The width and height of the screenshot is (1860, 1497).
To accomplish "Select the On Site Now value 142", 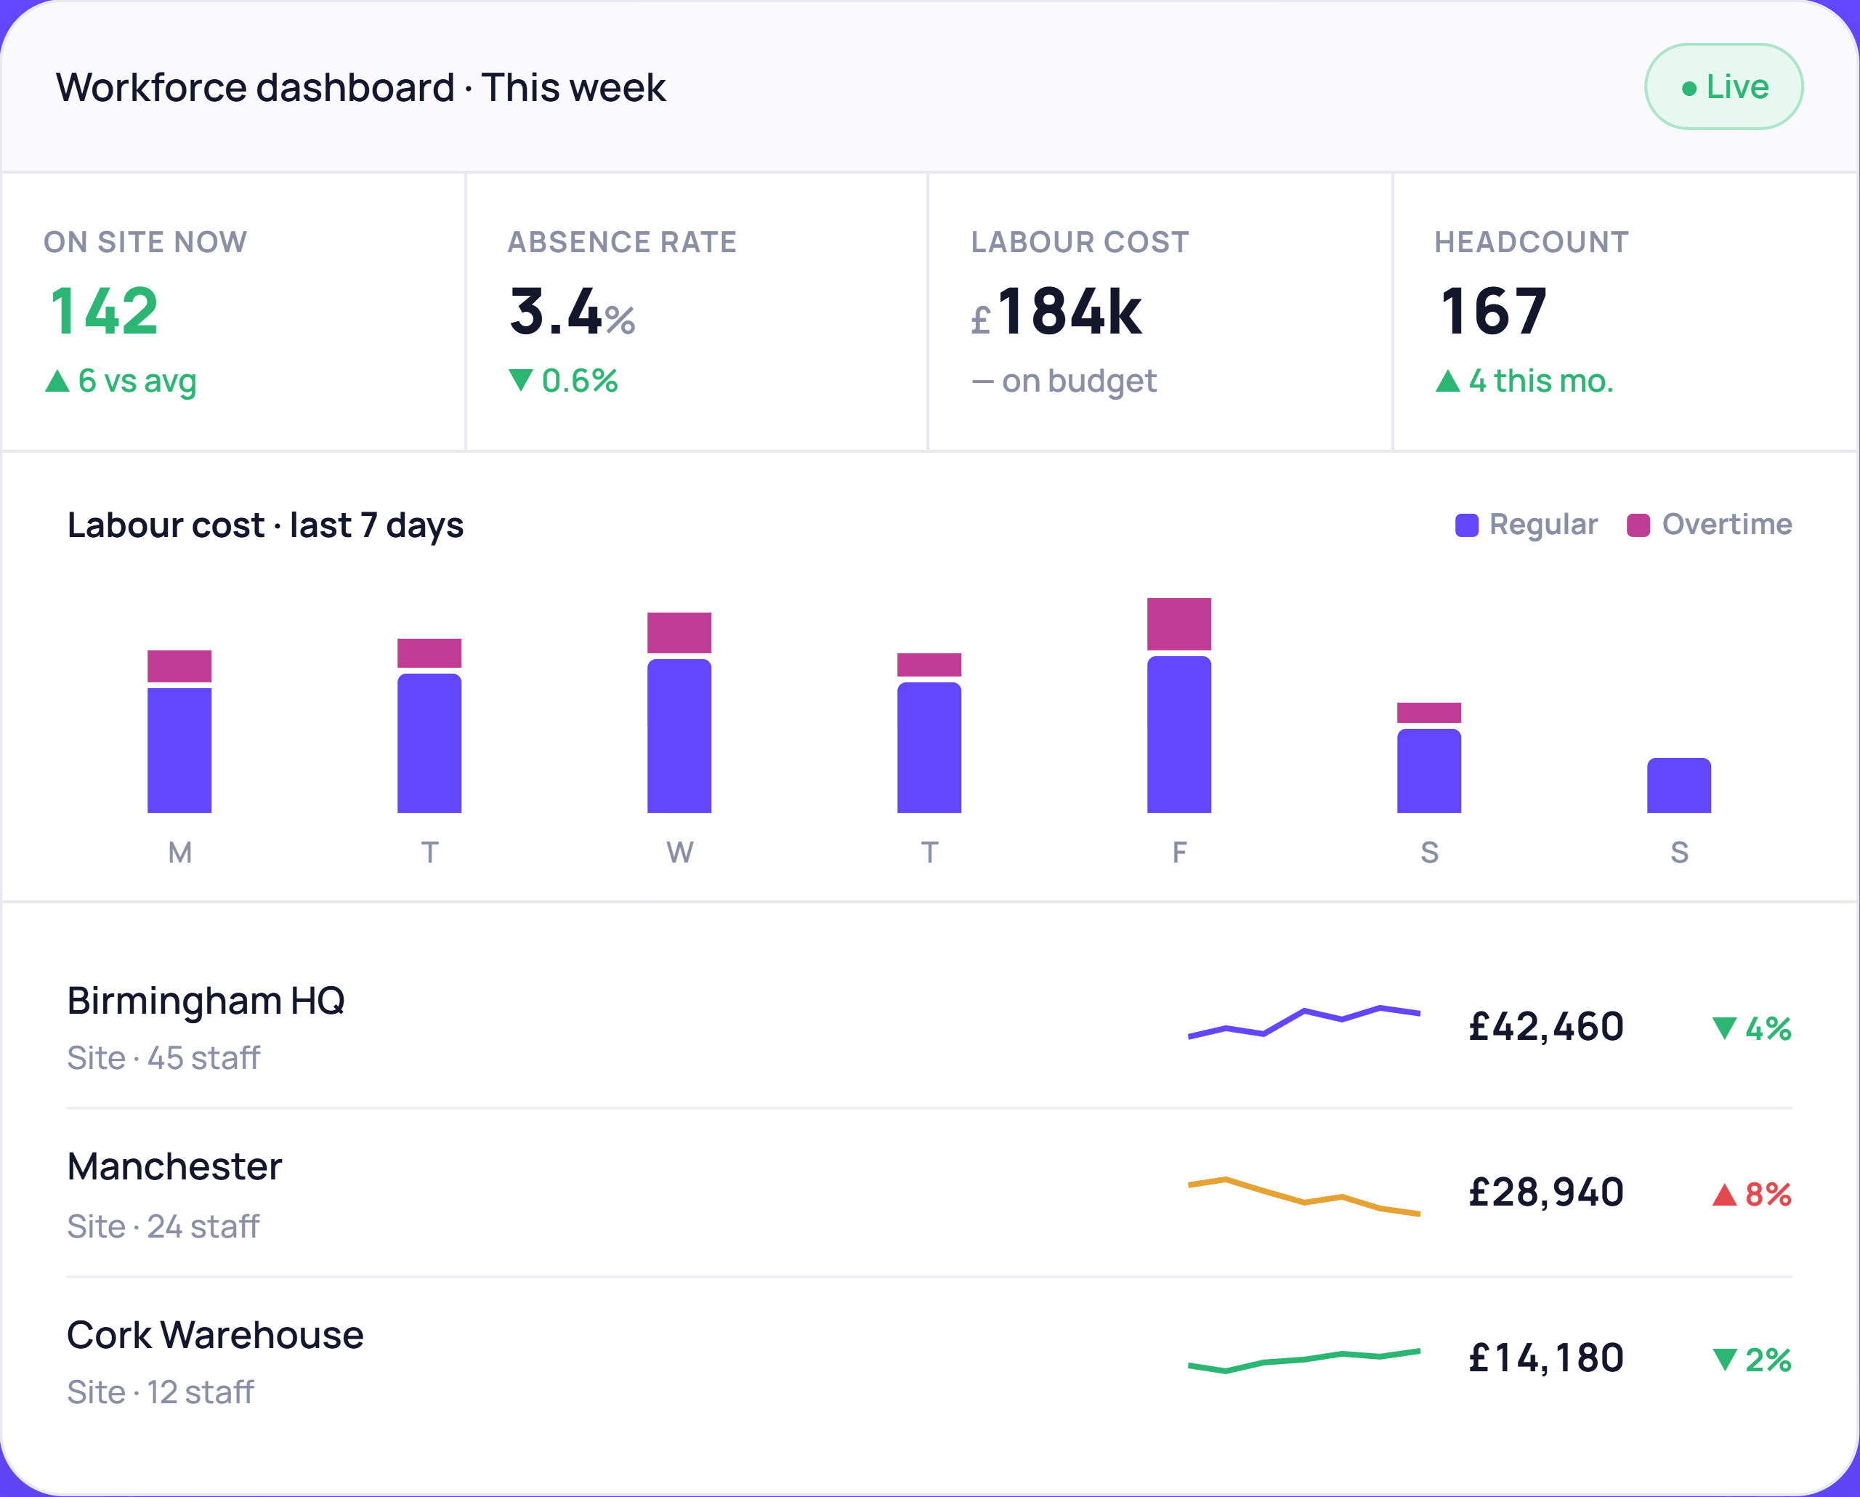I will coord(105,310).
